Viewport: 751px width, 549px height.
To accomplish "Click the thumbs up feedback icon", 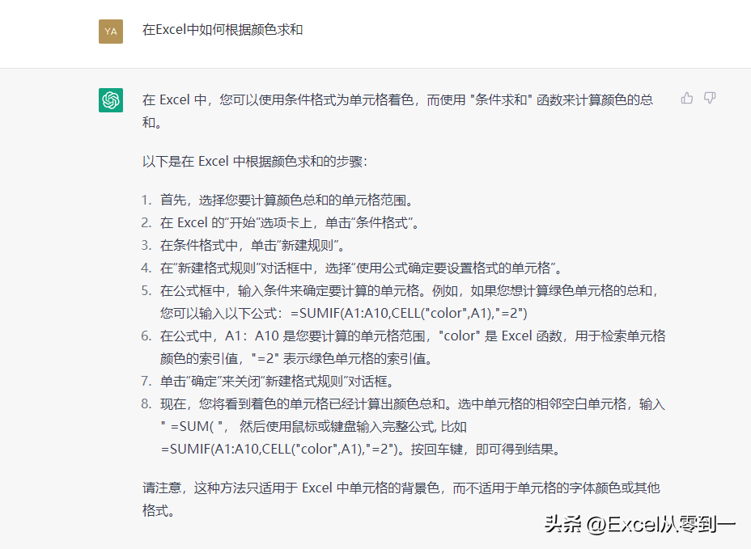I will pyautogui.click(x=687, y=98).
